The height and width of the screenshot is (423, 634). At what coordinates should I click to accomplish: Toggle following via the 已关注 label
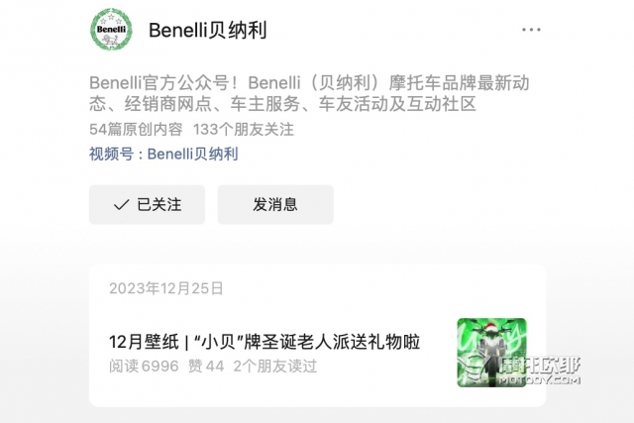click(159, 205)
